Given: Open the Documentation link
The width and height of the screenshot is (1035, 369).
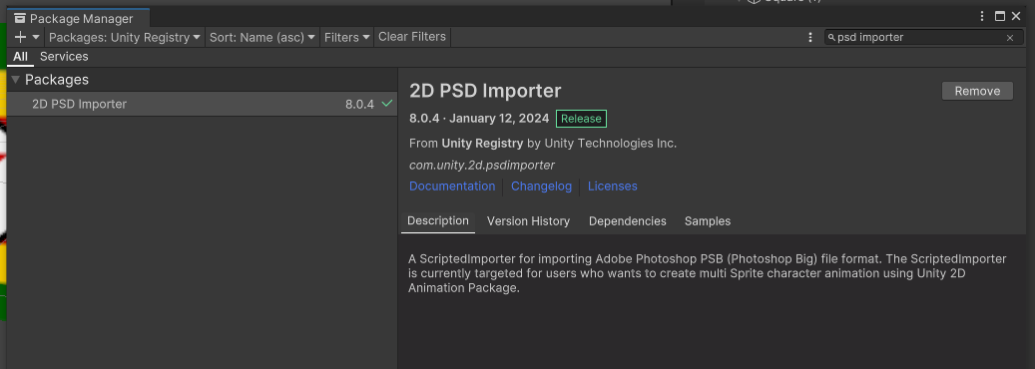Looking at the screenshot, I should (452, 186).
